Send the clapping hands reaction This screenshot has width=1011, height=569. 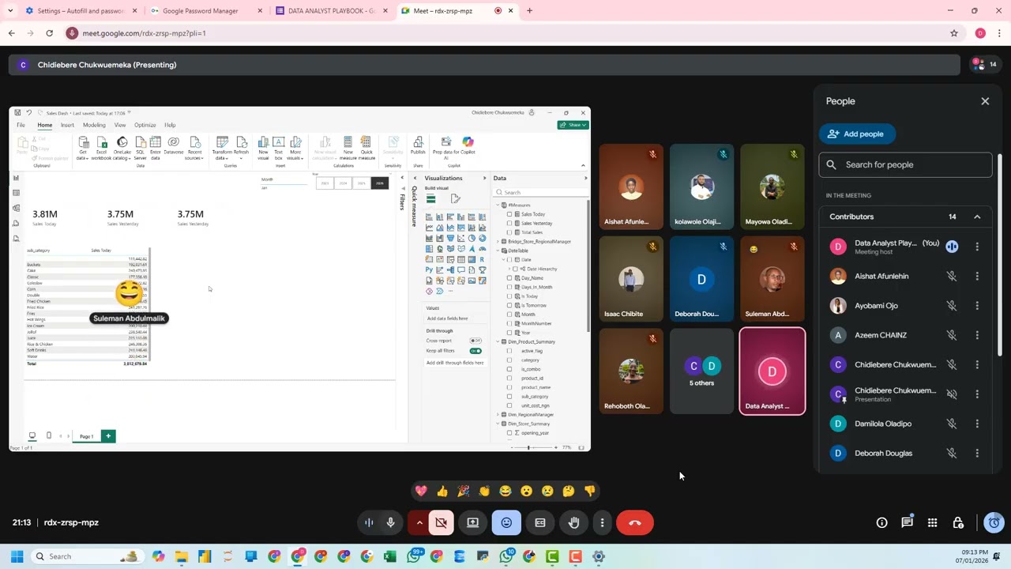coord(484,491)
